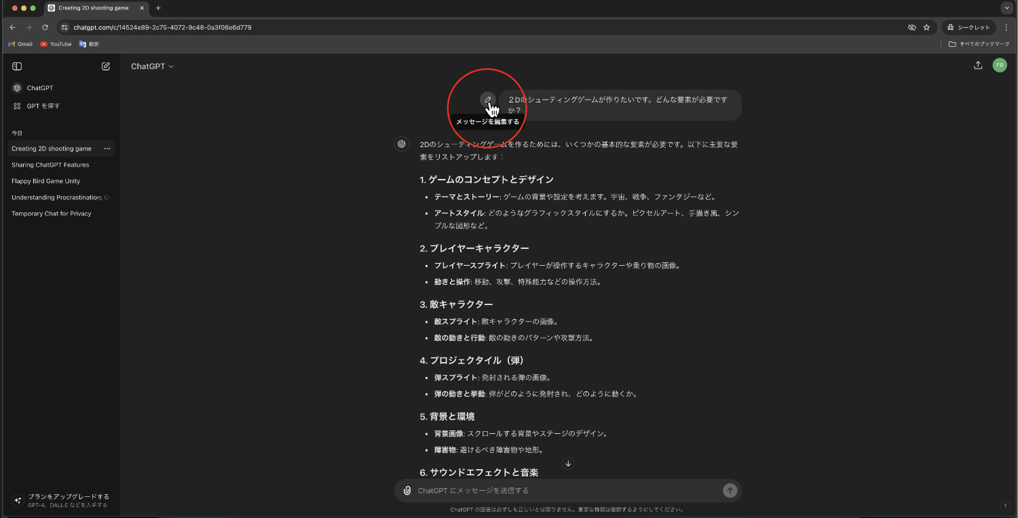Open the YouTube bookmark
This screenshot has width=1018, height=518.
(56, 44)
